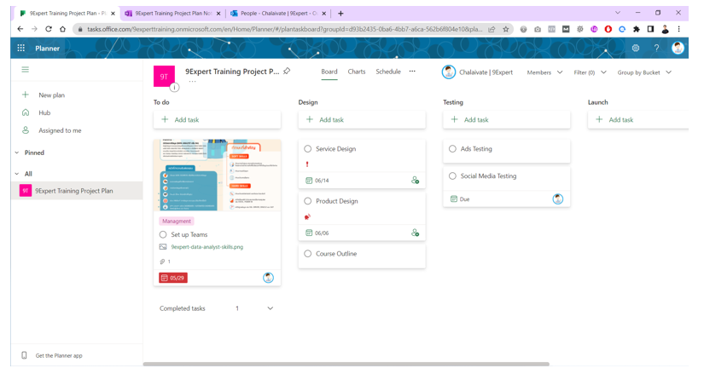
Task: Open plan ellipsis menu below title
Action: [x=192, y=82]
